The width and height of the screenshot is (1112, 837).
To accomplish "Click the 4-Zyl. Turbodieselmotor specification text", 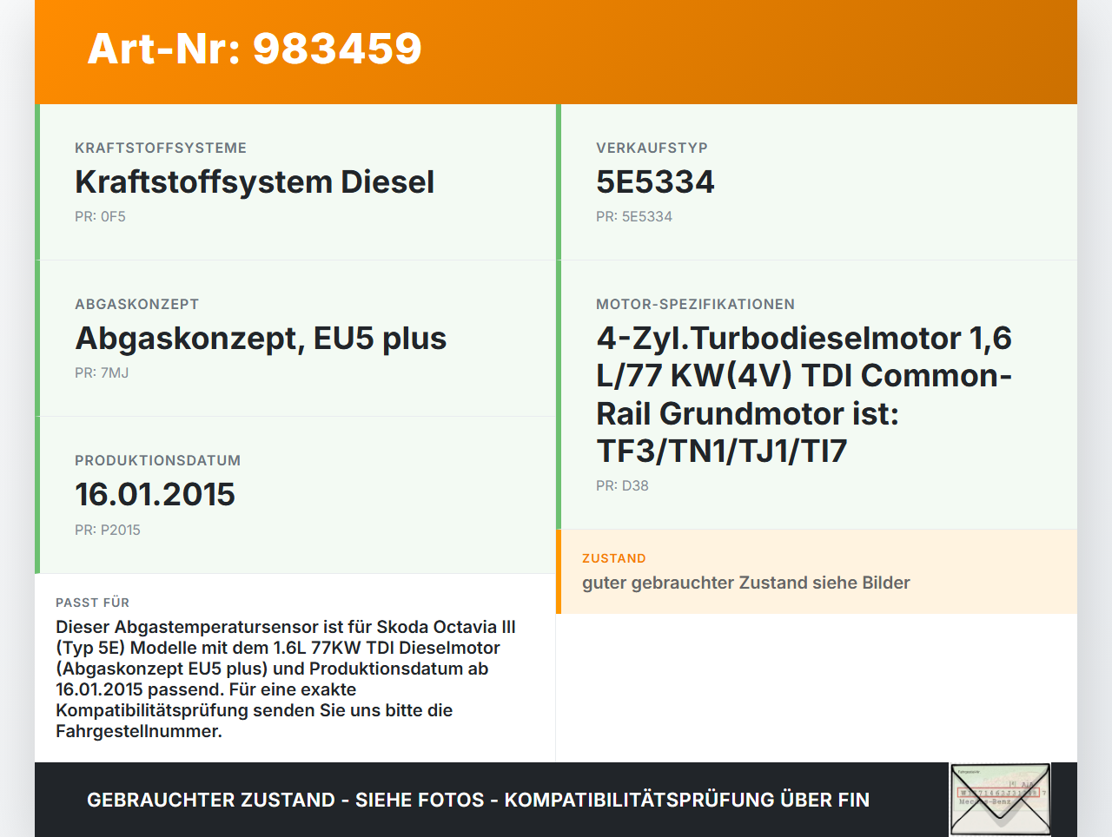I will click(x=804, y=394).
